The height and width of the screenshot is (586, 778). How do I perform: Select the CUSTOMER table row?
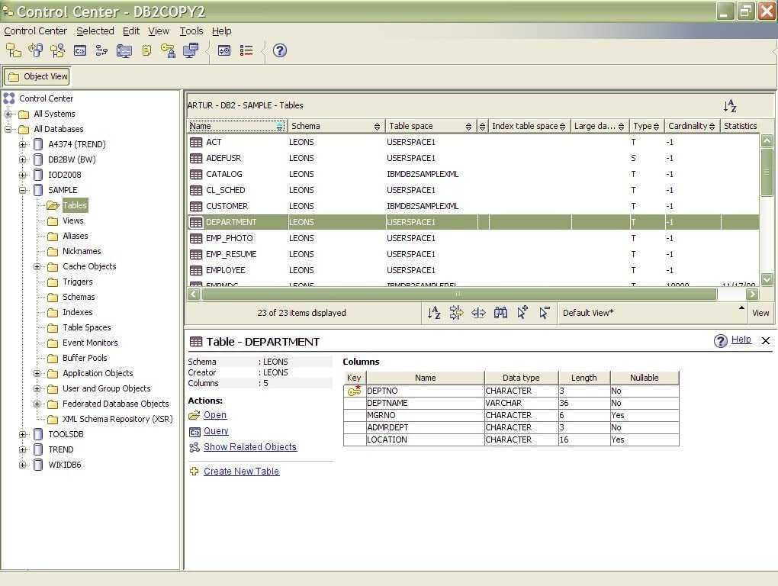[474, 207]
